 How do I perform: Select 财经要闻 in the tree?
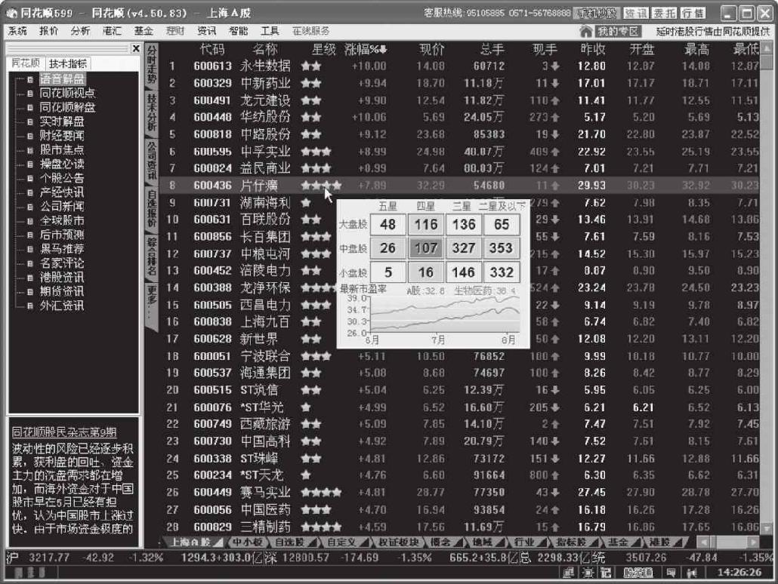[62, 135]
